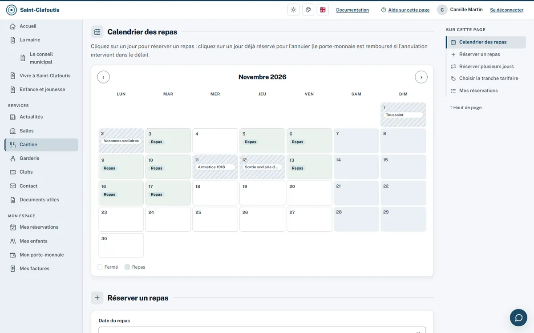Screen dimensions: 534x333
Task: Cancel the Repas reservation on November 3
Action: (168, 141)
